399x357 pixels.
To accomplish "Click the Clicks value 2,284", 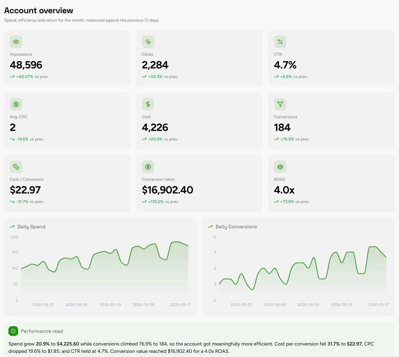I will pos(155,65).
